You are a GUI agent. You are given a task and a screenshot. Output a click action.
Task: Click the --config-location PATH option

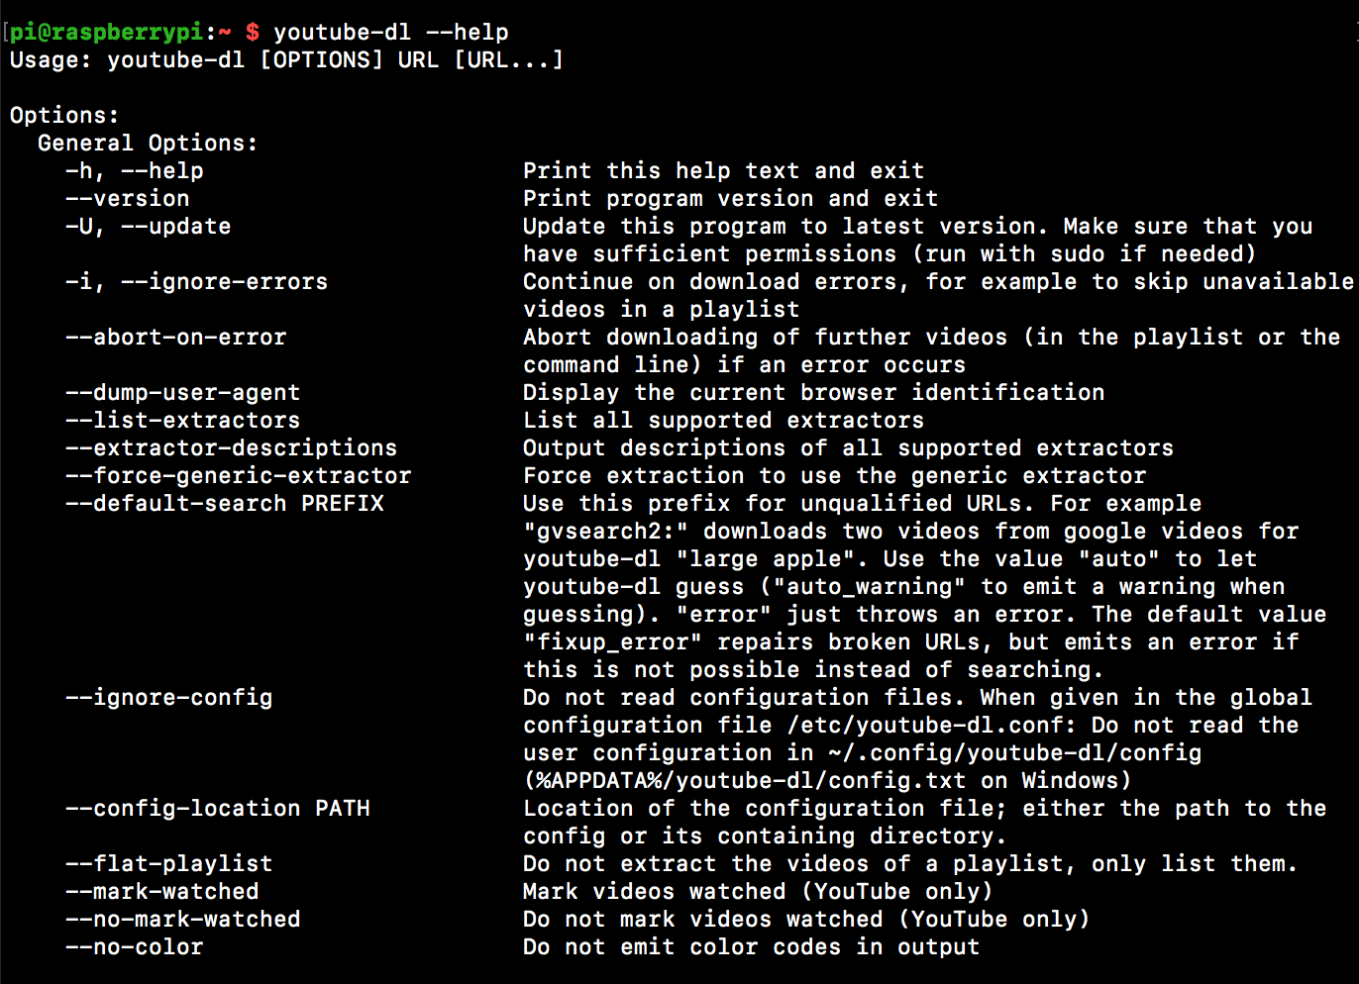coord(218,808)
